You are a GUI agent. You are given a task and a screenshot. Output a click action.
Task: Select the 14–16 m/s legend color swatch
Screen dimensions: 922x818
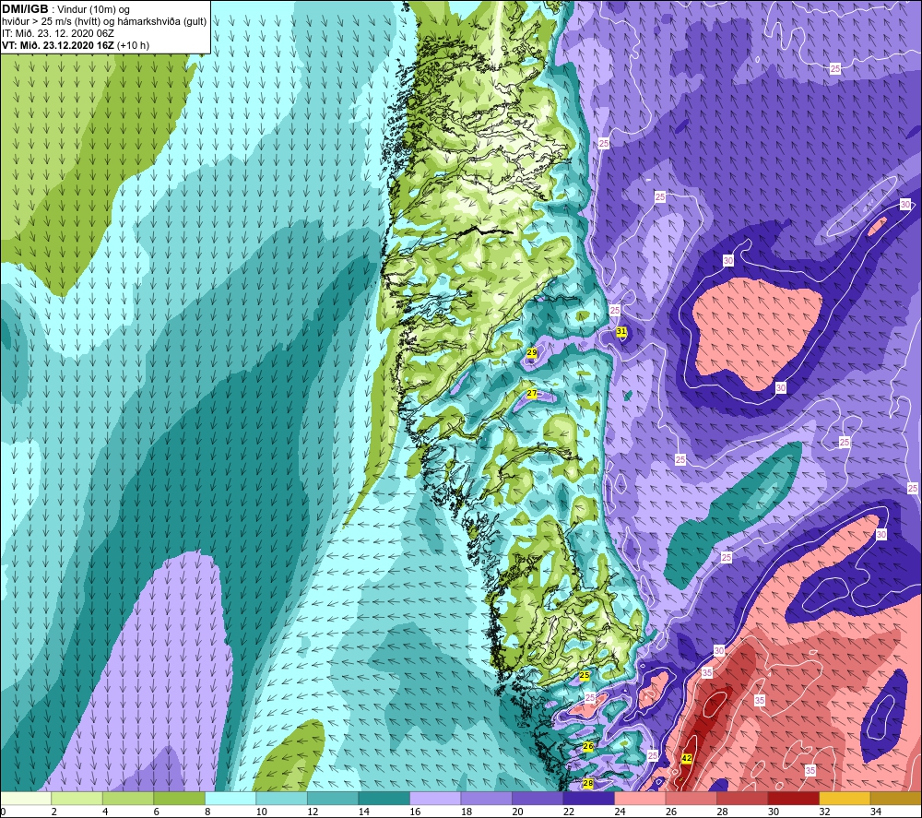(384, 799)
